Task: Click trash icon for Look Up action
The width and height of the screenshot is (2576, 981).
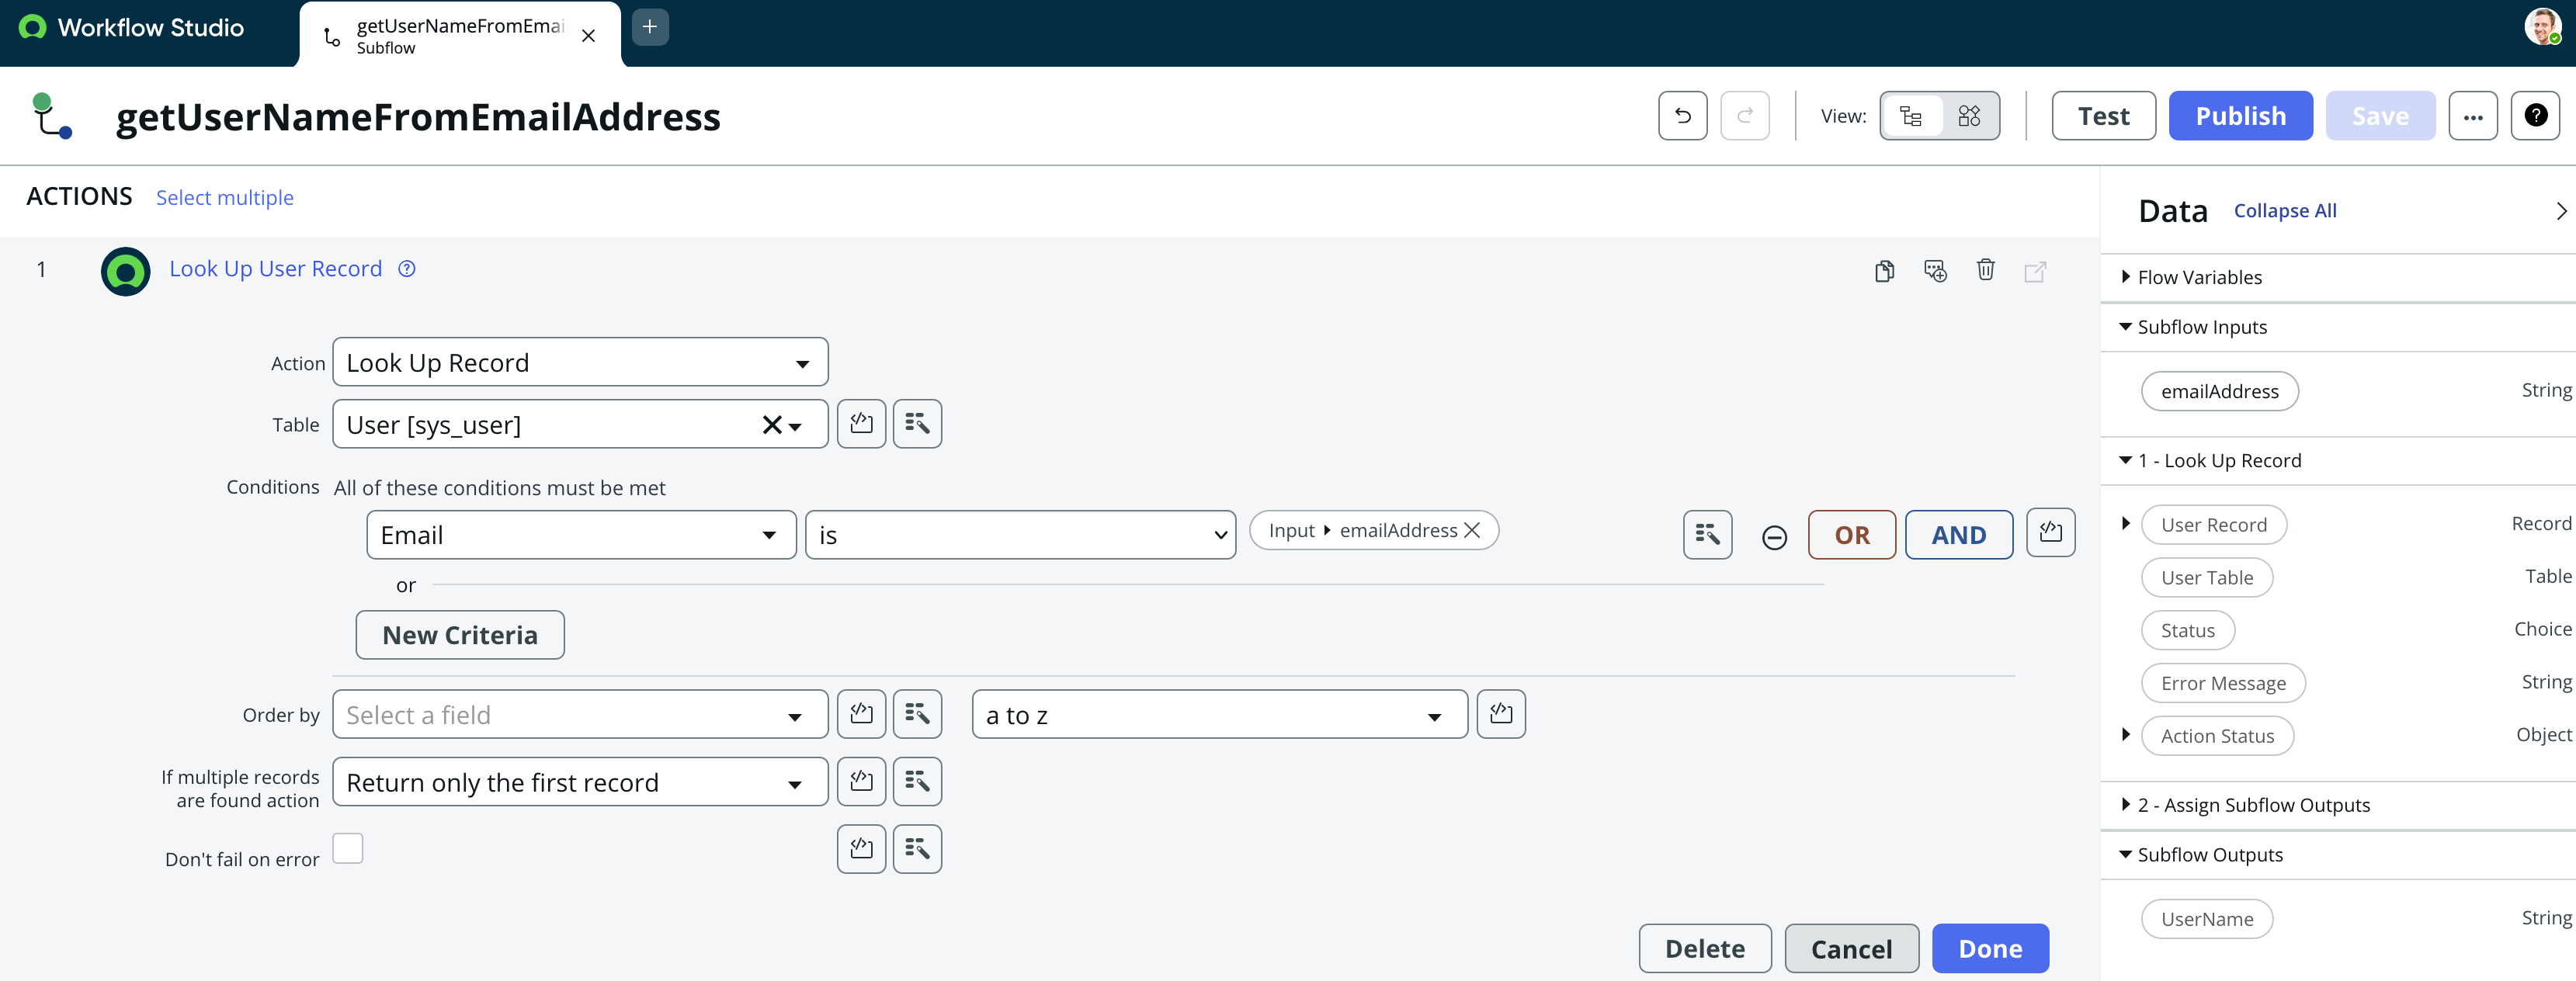Action: (1985, 270)
